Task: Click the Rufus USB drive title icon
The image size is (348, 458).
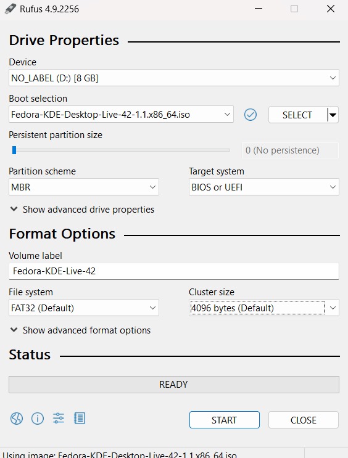Action: point(10,9)
